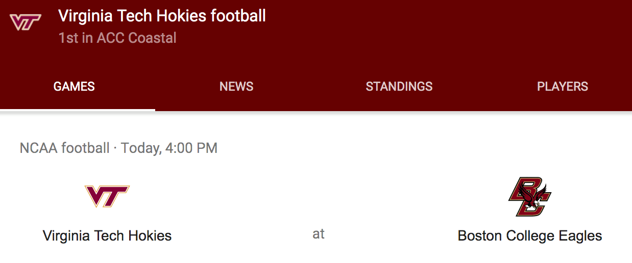This screenshot has height=263, width=632.
Task: Open the 1st in ACC Coastal subtitle
Action: click(x=117, y=38)
